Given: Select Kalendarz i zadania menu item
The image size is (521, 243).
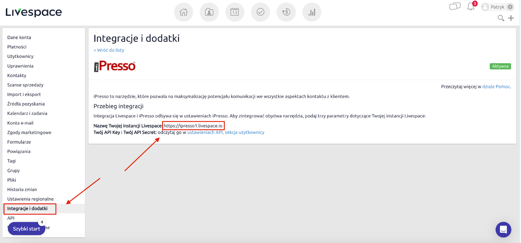Looking at the screenshot, I should point(27,113).
